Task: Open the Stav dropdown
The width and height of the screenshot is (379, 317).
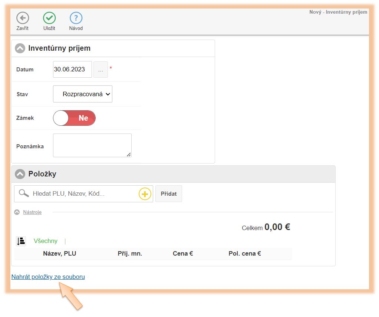Action: [x=83, y=94]
